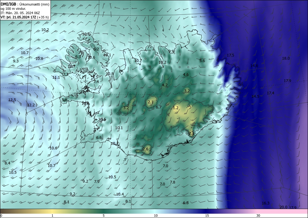
Task: Select the 6.8 value south of Iceland
Action: [186, 203]
